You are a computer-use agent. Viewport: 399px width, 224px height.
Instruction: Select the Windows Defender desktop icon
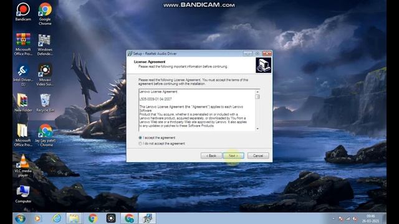(x=45, y=45)
